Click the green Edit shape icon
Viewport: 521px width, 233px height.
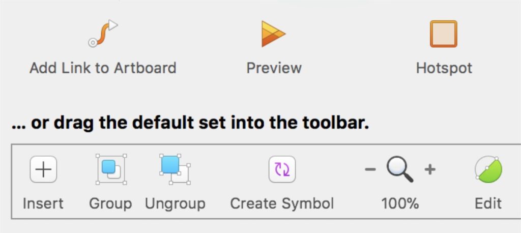(488, 169)
